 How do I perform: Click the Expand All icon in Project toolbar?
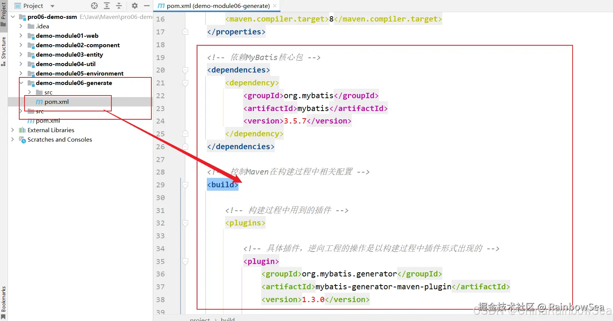tap(107, 6)
